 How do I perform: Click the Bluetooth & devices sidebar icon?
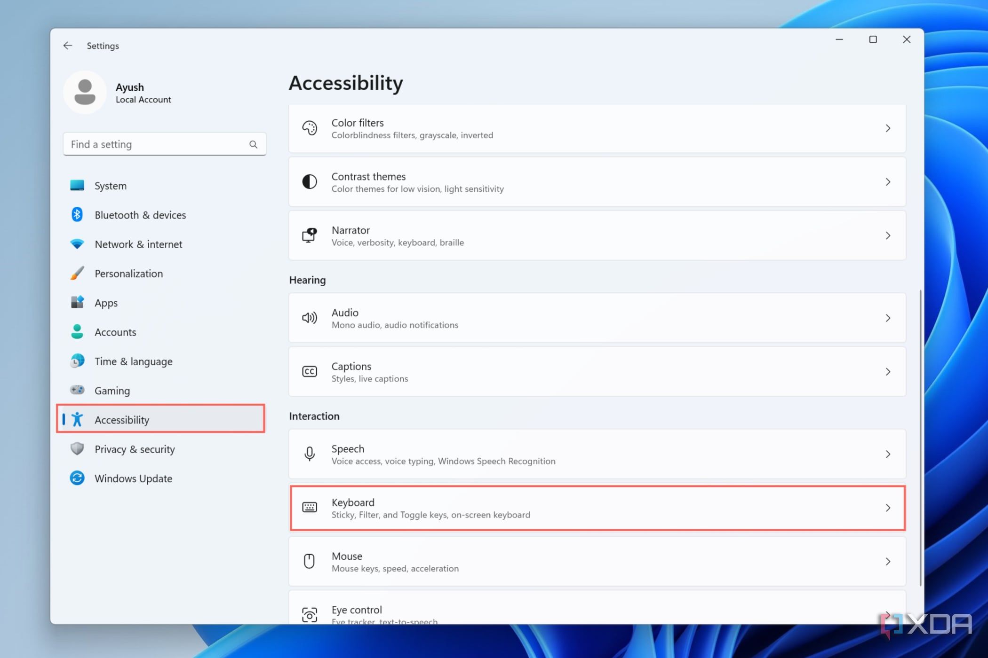point(77,215)
